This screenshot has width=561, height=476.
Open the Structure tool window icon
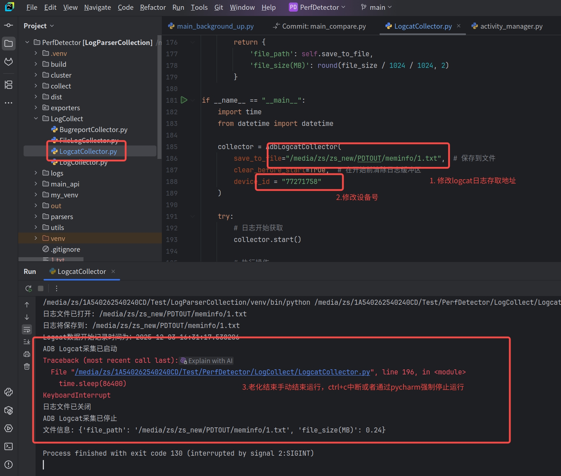click(x=9, y=85)
